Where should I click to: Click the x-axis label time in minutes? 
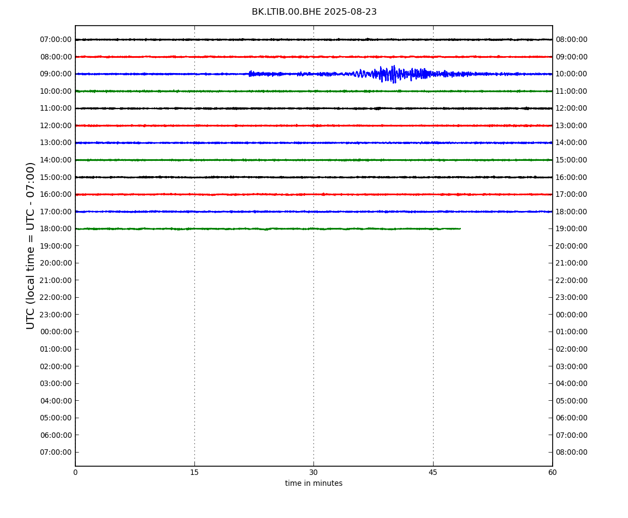pyautogui.click(x=313, y=483)
